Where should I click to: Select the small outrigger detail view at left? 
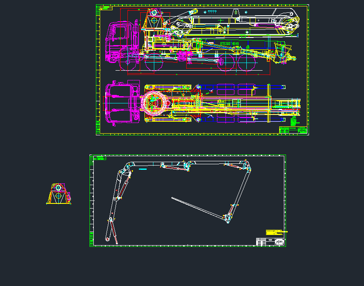pyautogui.click(x=59, y=194)
